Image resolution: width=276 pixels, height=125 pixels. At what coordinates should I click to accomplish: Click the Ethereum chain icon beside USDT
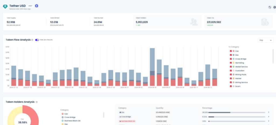(37, 6)
